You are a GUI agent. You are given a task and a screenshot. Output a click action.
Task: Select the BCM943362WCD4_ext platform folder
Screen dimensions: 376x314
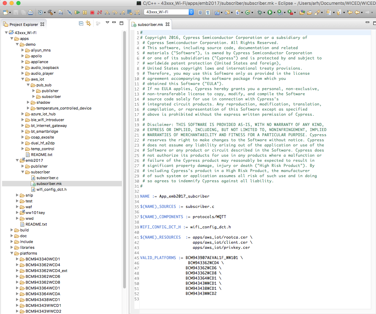click(x=46, y=271)
